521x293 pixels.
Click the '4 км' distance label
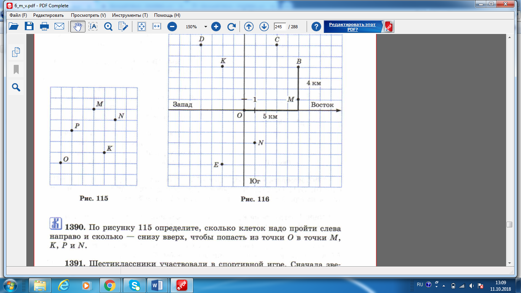(314, 83)
